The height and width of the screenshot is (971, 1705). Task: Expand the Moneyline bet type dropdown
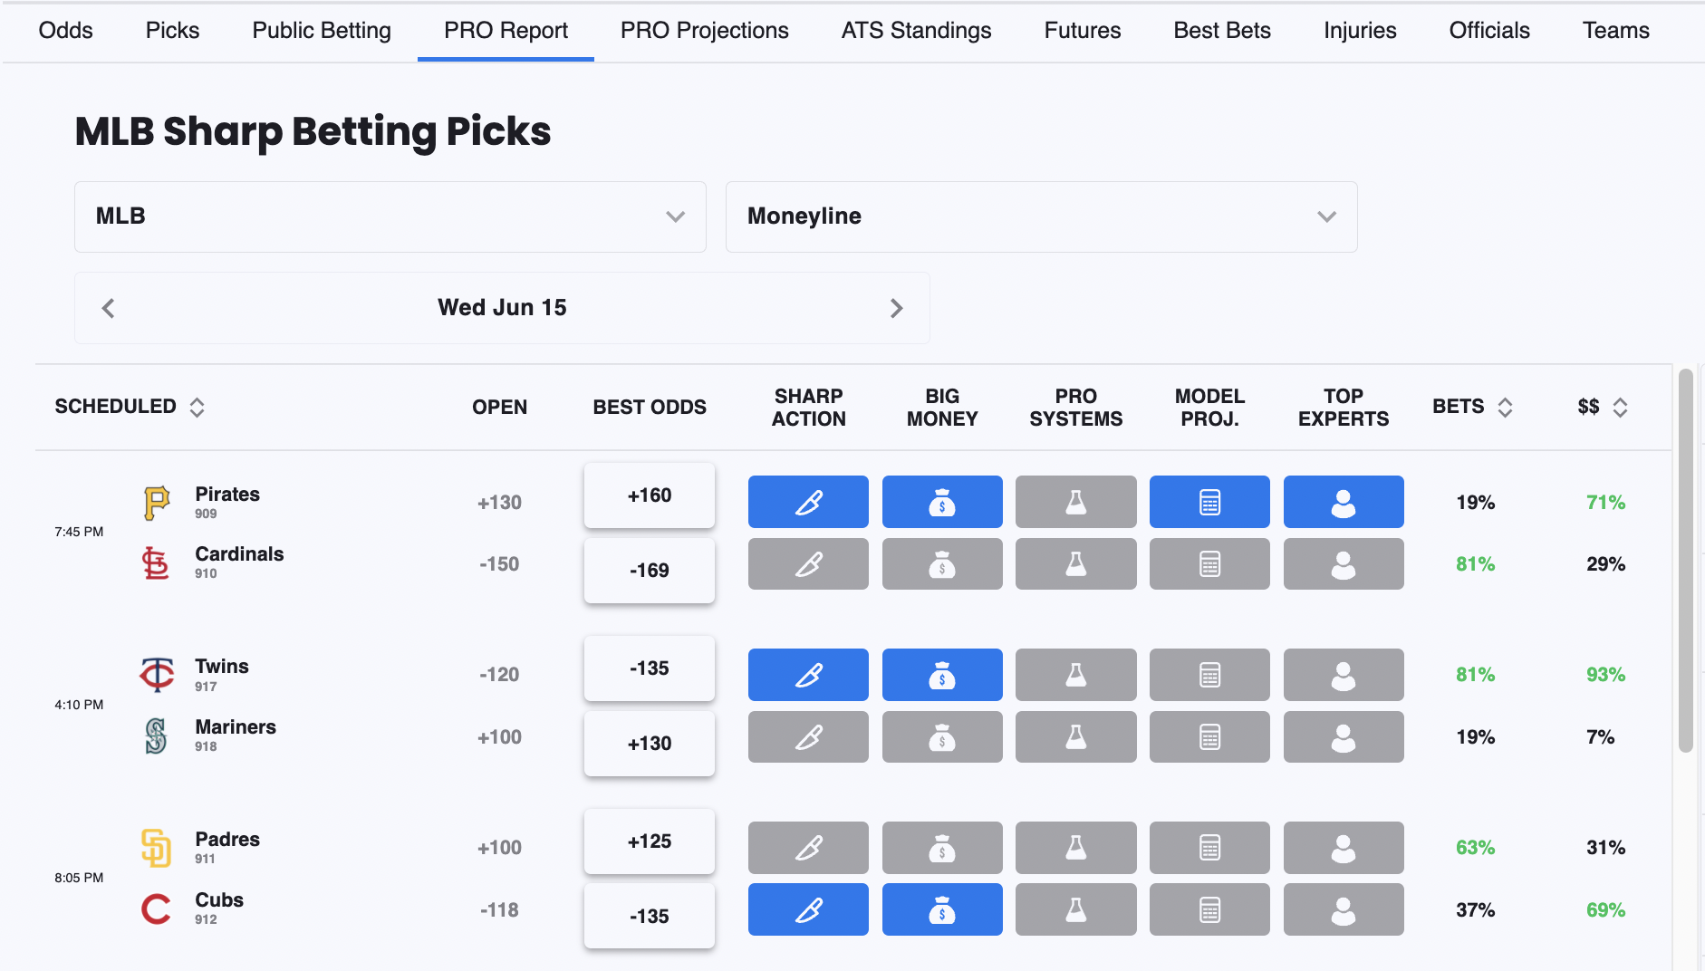point(1041,216)
